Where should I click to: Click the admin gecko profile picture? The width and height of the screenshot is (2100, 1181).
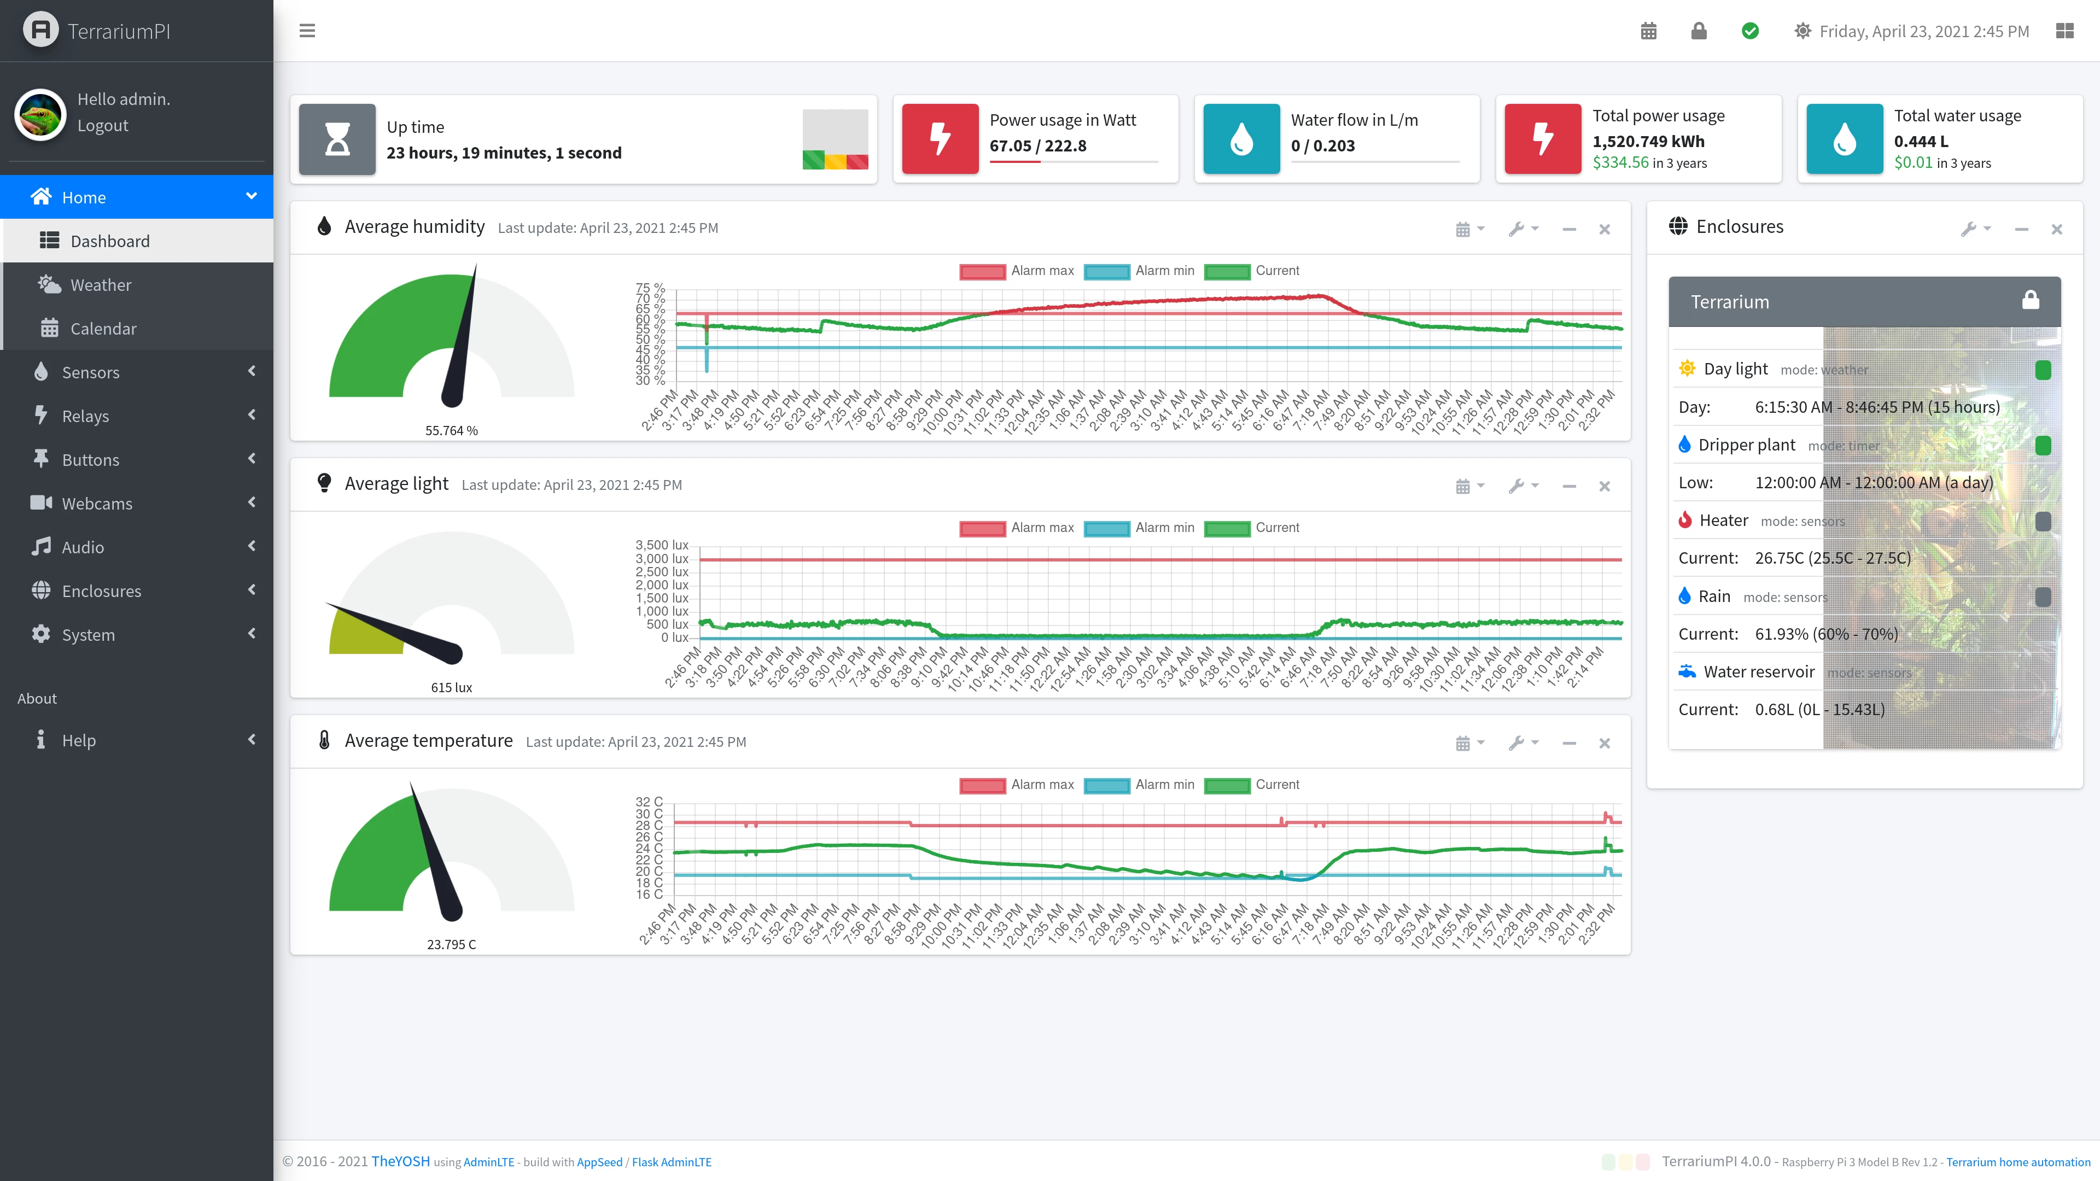(x=40, y=114)
